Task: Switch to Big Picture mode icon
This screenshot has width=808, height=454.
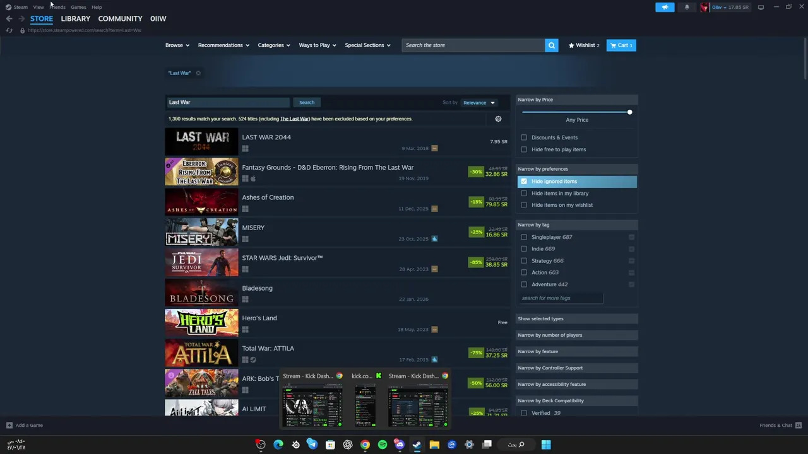Action: coord(761,7)
